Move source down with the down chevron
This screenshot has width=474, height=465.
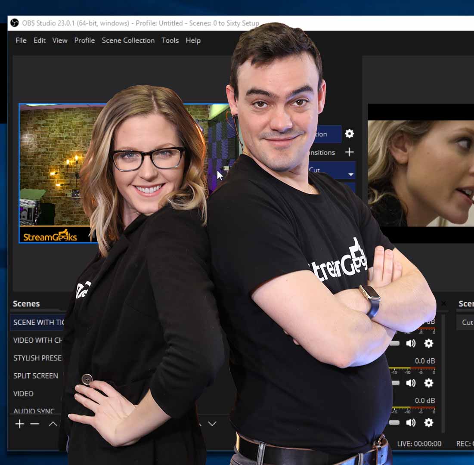(212, 424)
